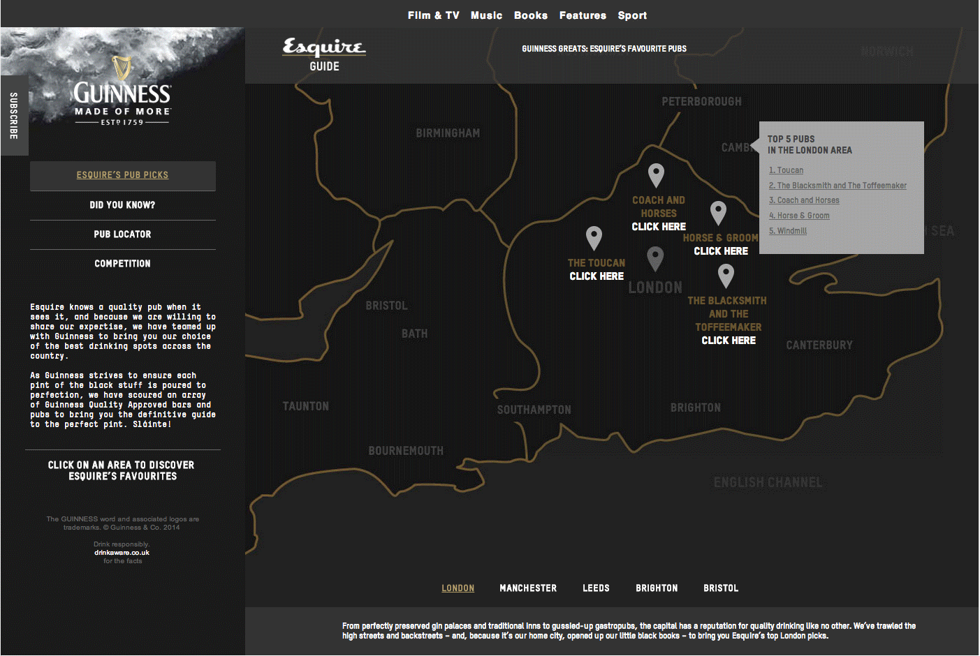The height and width of the screenshot is (656, 980).
Task: Open the Competition section
Action: tap(122, 264)
